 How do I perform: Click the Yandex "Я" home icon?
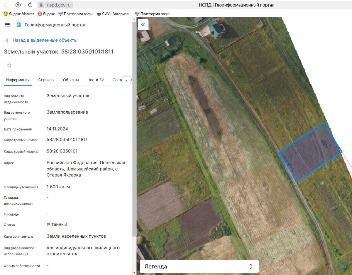pos(18,5)
